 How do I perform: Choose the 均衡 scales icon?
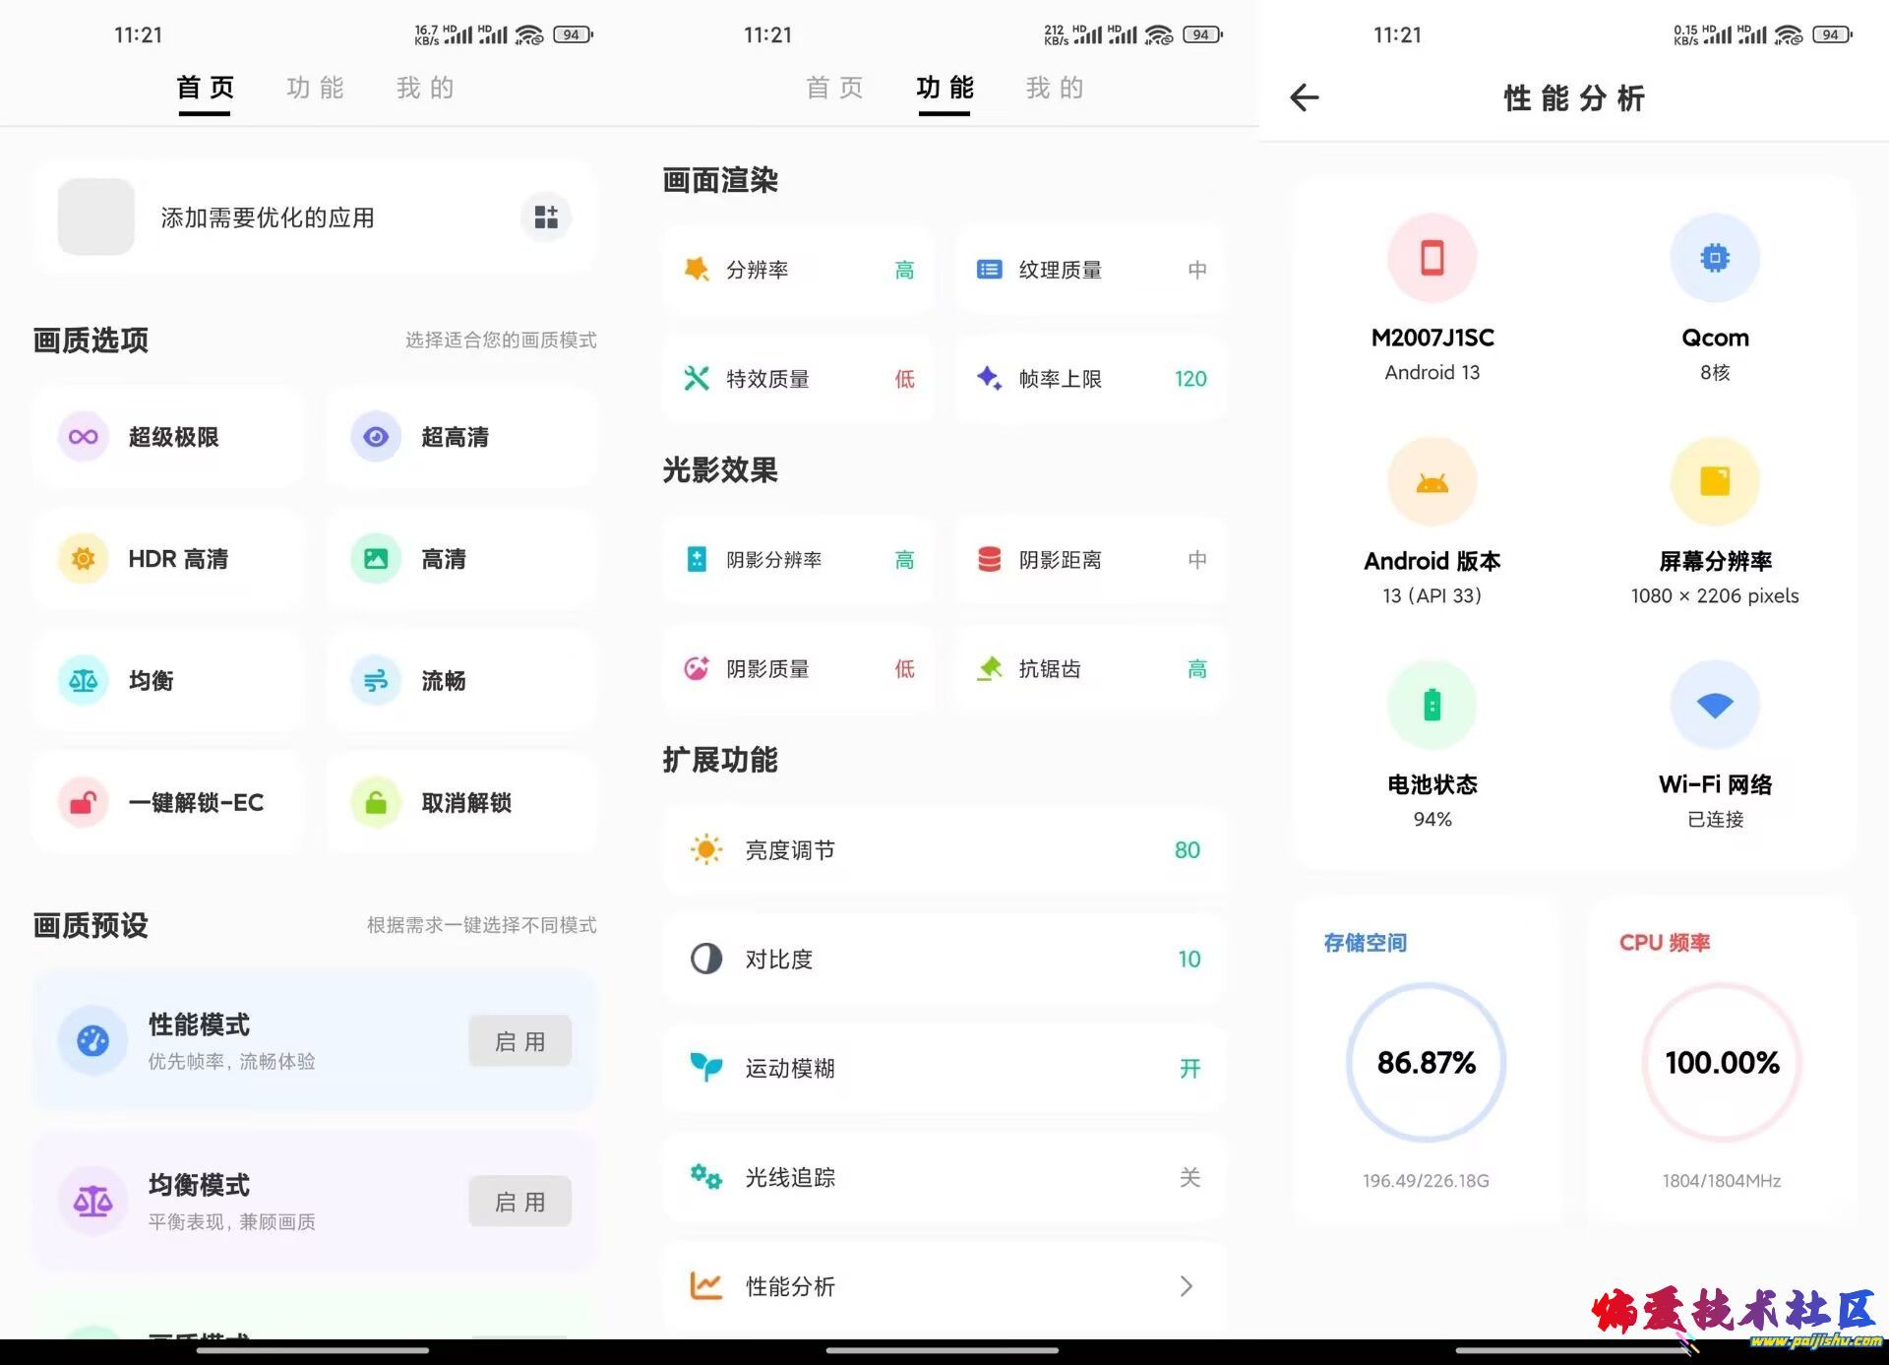pyautogui.click(x=84, y=681)
